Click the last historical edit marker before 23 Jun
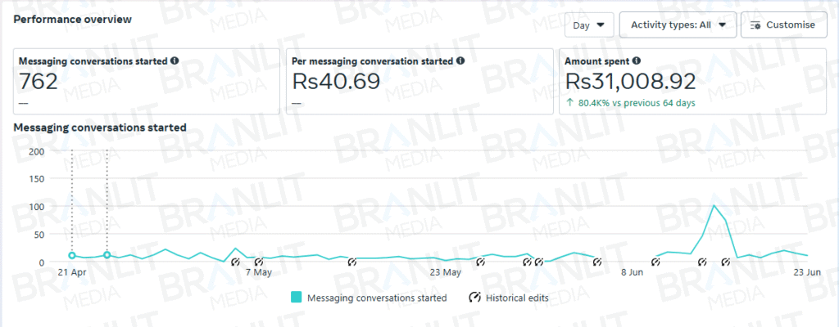 pos(726,262)
